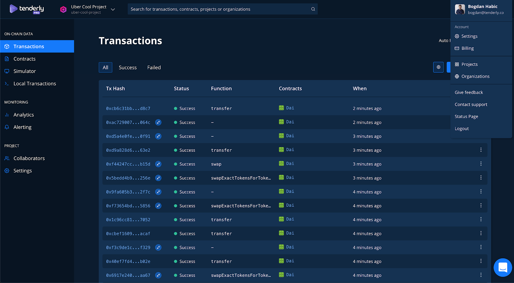514x283 pixels.
Task: Click Dai contract icon in first row
Action: (x=281, y=108)
